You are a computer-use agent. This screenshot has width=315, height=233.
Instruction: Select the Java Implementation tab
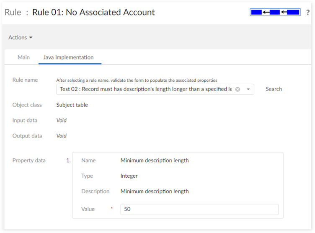click(x=68, y=57)
